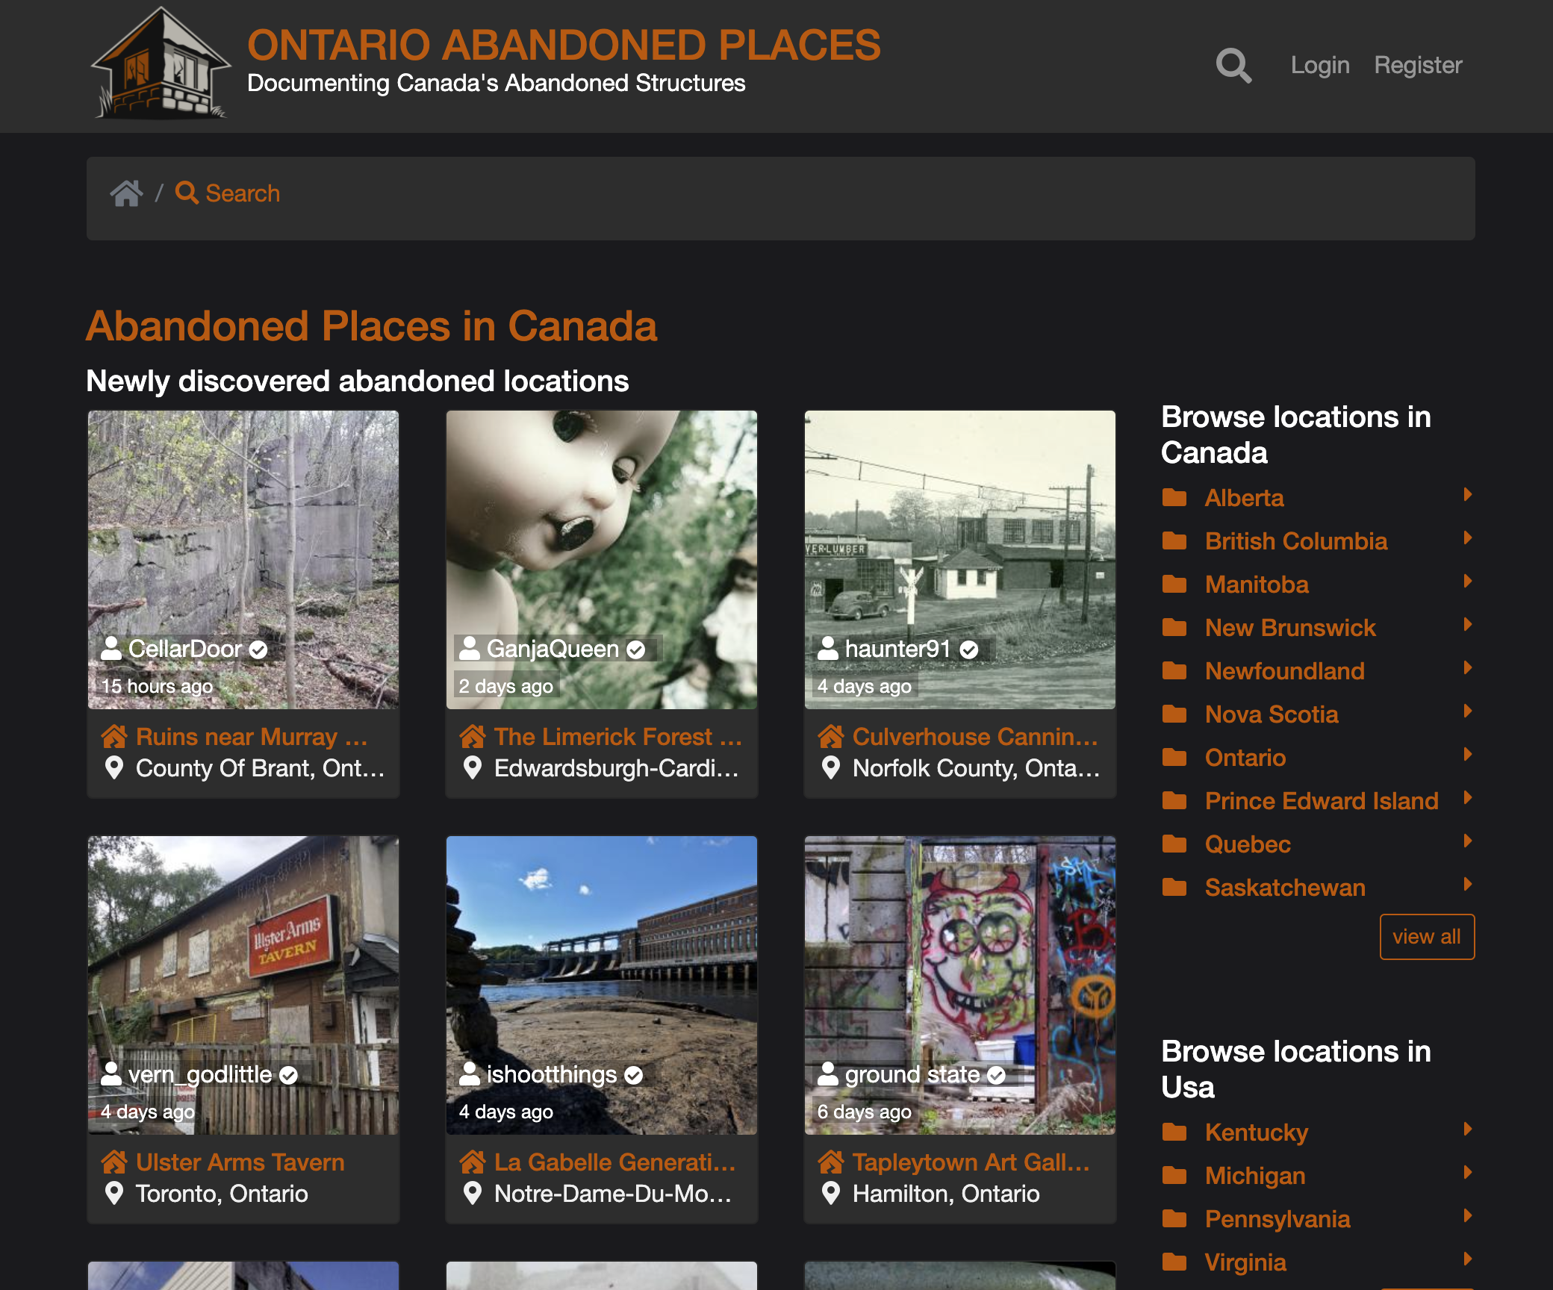This screenshot has width=1553, height=1290.
Task: Open the Register menu item
Action: (x=1418, y=65)
